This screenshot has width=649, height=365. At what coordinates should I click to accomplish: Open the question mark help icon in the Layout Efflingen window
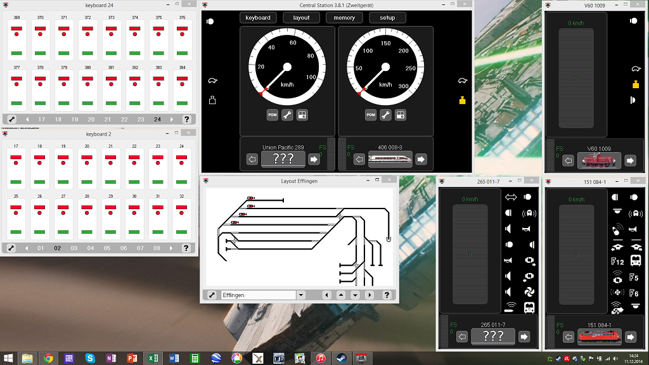[387, 295]
